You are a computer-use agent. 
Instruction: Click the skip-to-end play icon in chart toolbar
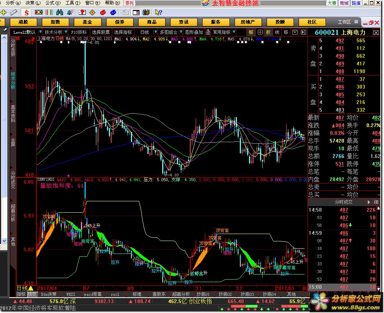(303, 32)
